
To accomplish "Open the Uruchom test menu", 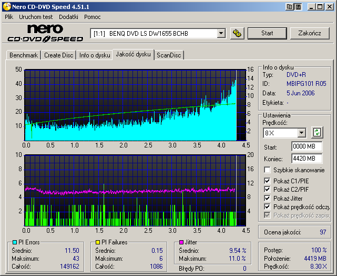I will point(36,17).
